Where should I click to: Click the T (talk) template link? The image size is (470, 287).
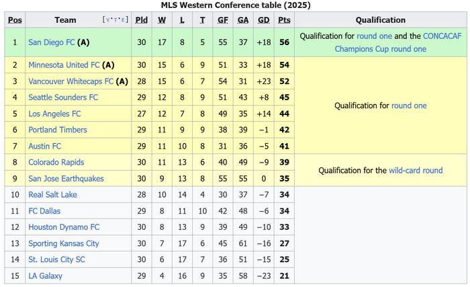click(115, 20)
